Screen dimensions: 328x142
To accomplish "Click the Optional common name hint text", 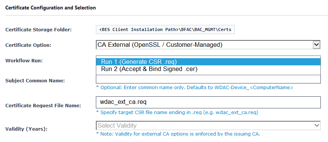I will tap(194, 88).
